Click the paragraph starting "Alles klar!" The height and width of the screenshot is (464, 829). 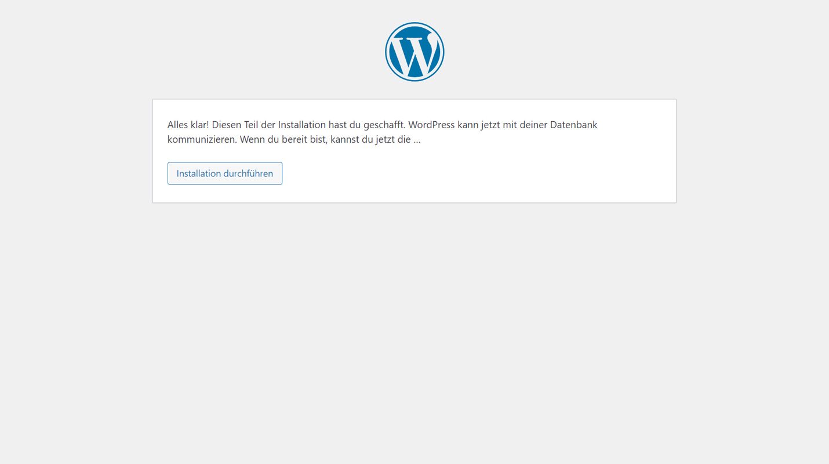383,132
